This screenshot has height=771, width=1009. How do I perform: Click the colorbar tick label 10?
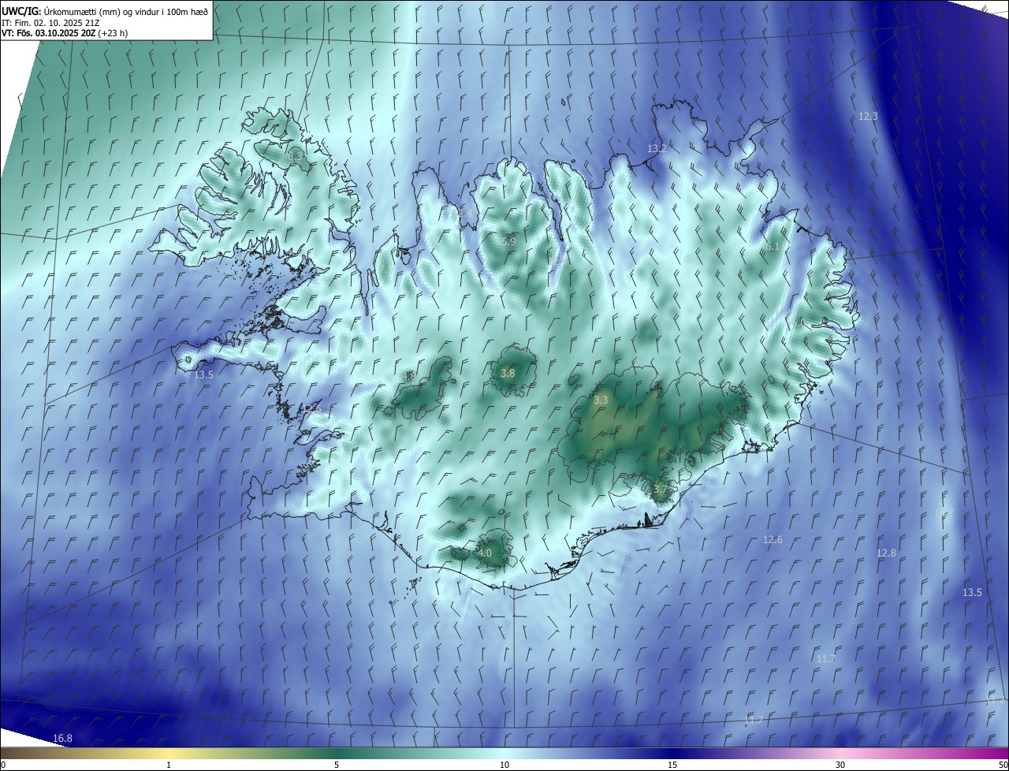click(504, 765)
